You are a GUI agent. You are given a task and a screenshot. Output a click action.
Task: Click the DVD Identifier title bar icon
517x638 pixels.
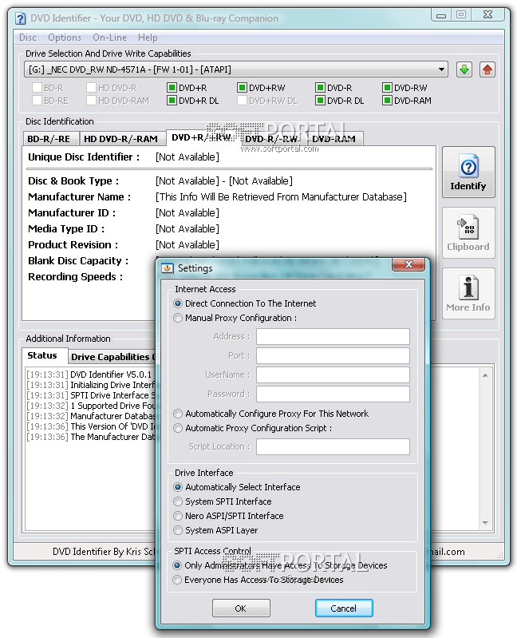click(x=20, y=18)
